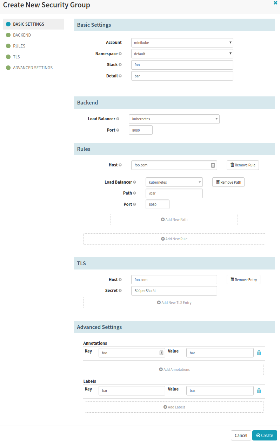Click the TLS Host field foo.com
280x444 pixels.
click(x=174, y=280)
